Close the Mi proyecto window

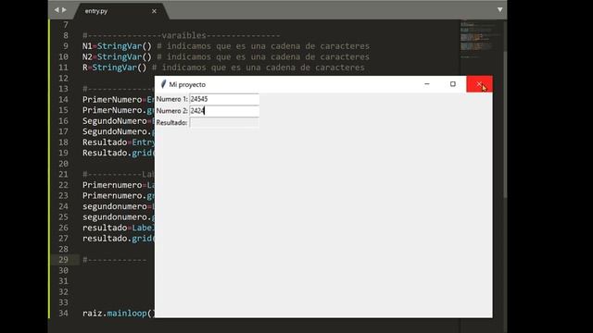tap(479, 84)
